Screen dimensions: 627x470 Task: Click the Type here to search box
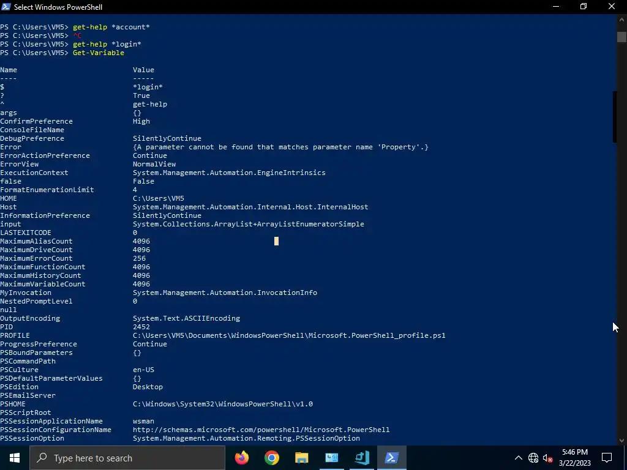127,458
